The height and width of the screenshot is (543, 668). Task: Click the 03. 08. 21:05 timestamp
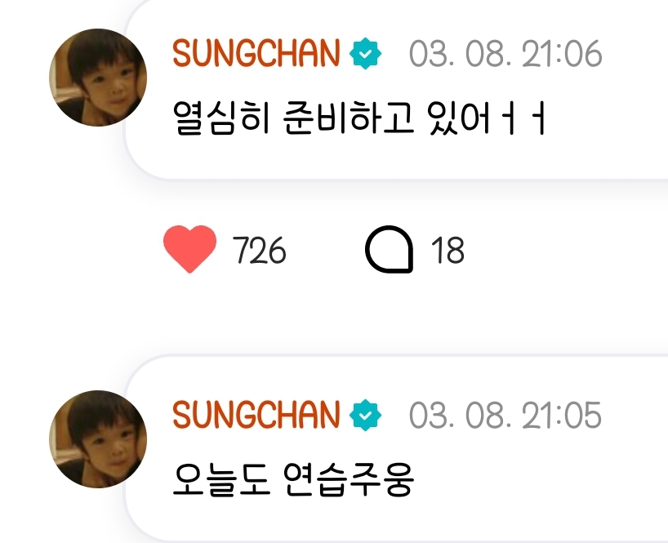505,416
